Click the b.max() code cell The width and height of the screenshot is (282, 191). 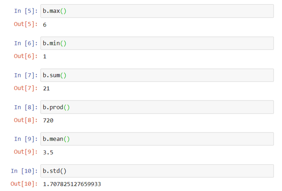157,11
